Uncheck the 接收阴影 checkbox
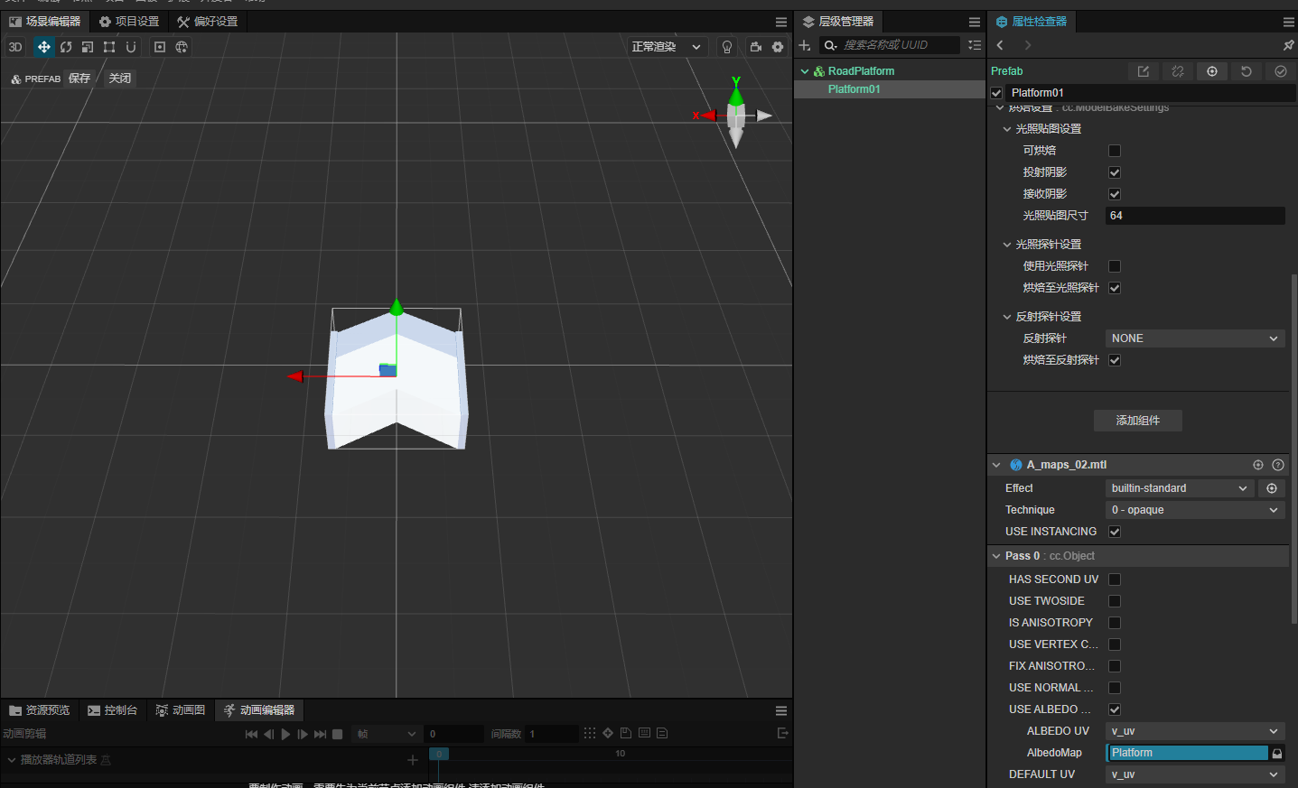The image size is (1298, 788). (1115, 194)
